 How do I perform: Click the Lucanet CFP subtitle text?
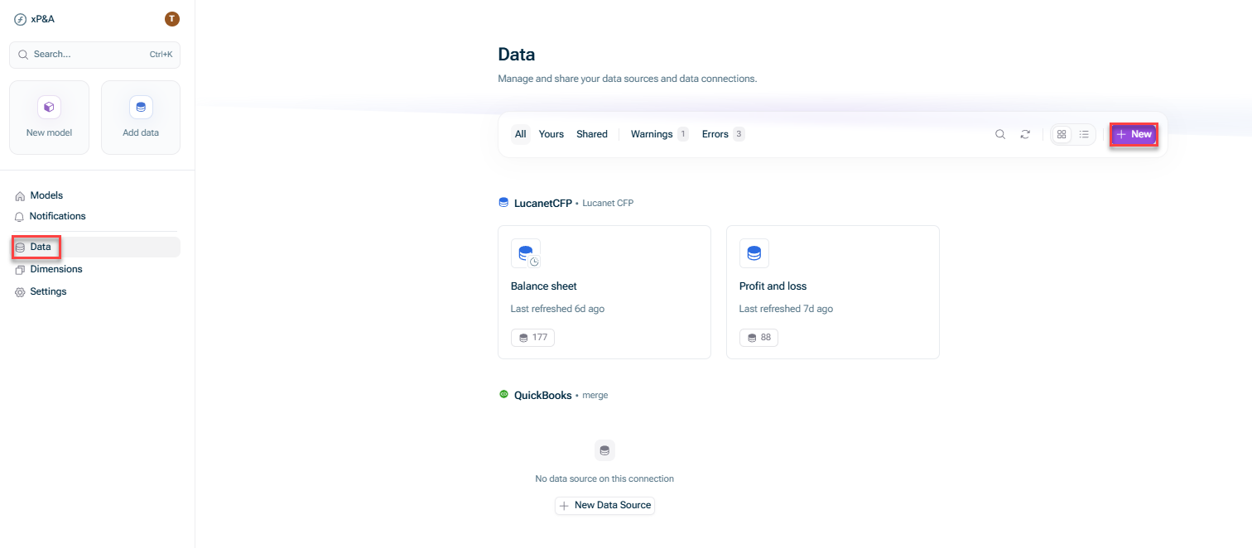point(608,203)
